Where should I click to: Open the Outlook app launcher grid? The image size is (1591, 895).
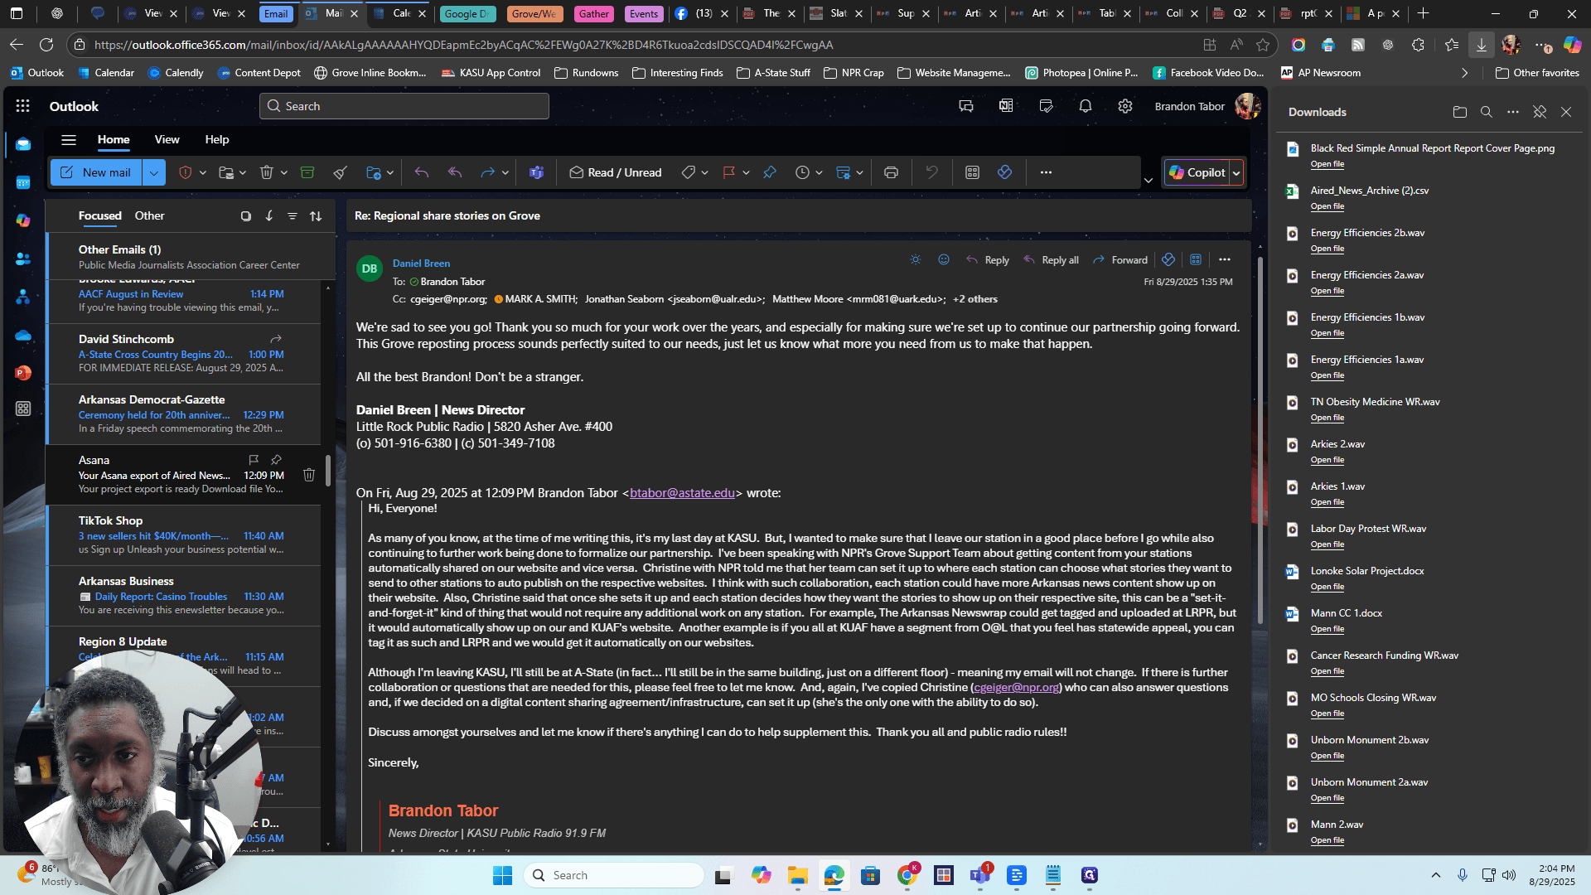tap(22, 106)
